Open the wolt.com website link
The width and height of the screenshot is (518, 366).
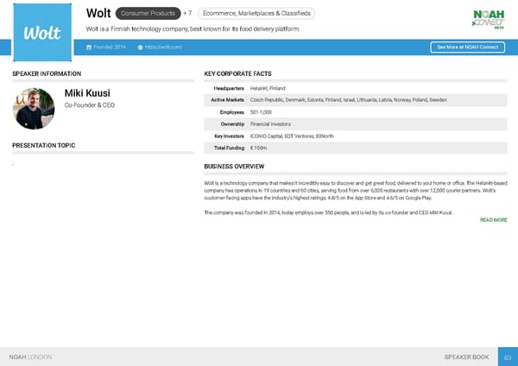click(x=164, y=47)
